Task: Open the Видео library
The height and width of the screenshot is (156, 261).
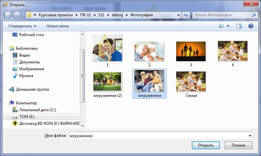Action: [x=21, y=55]
